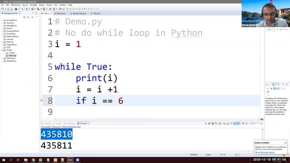Collapse the PyTest project
The image size is (290, 163).
click(x=2, y=50)
